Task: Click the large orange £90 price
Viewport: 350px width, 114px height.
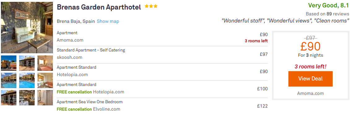Action: [x=310, y=47]
